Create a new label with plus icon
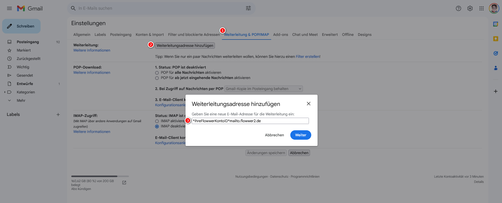502x203 pixels. tap(58, 115)
